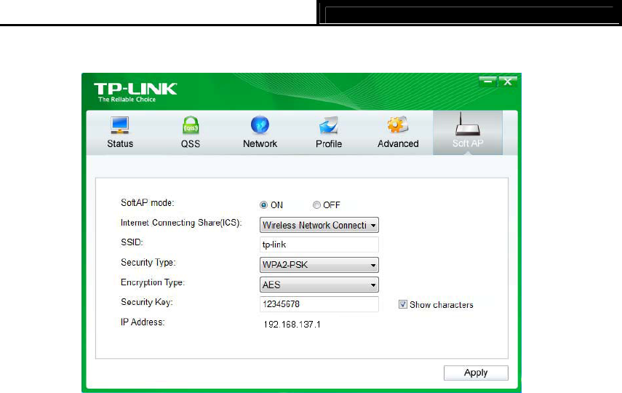Switch to the QSS tab label
Viewport: 622px width, 393px height.
pos(191,143)
